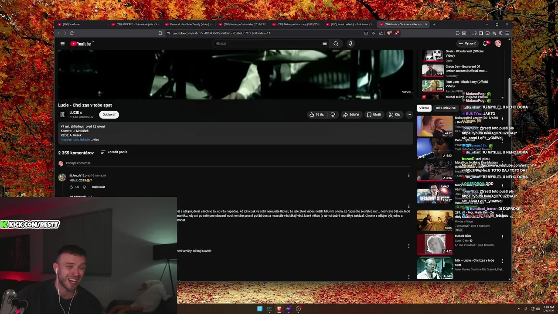Open the YouTube hamburger guide menu
The width and height of the screenshot is (558, 314).
62,44
